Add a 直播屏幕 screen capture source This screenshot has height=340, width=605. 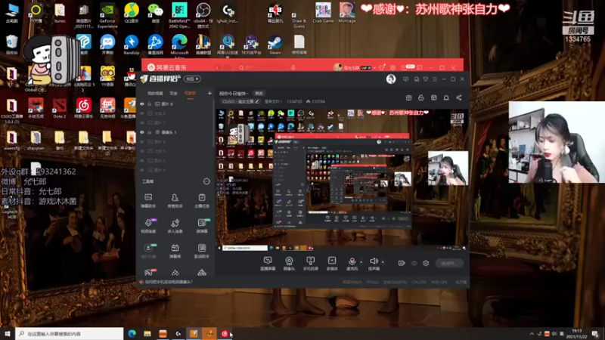click(268, 264)
